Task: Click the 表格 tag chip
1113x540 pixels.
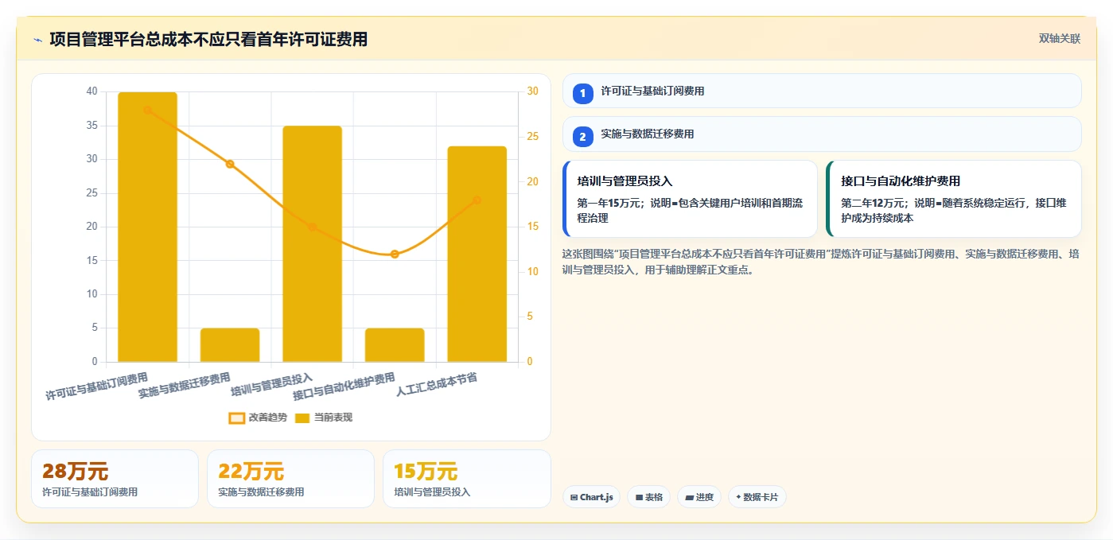Action: [x=648, y=497]
